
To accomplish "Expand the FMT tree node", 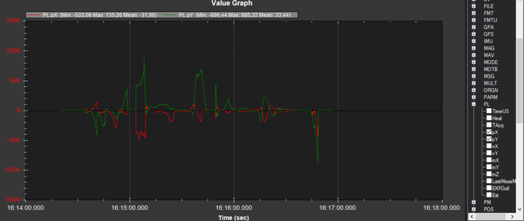I will coord(473,13).
